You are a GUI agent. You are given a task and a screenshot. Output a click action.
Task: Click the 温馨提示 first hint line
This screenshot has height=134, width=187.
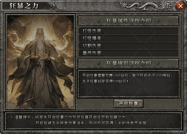pos(70,117)
